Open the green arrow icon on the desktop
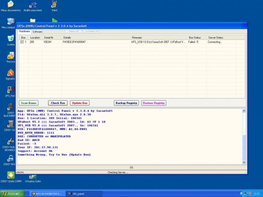 point(55,20)
